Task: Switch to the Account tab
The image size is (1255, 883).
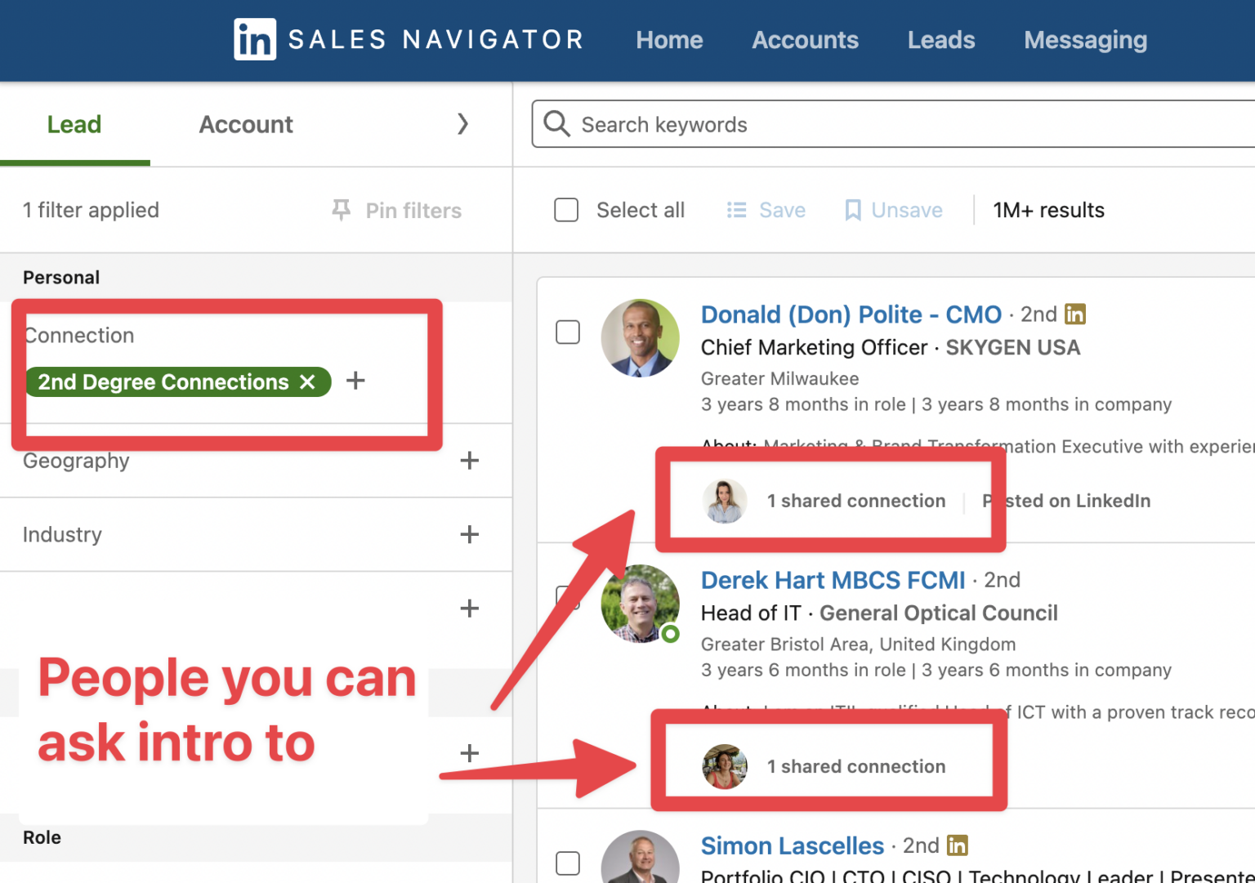Action: point(245,124)
